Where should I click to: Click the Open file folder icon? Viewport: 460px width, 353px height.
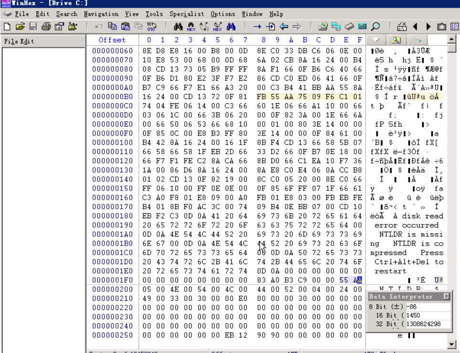click(20, 27)
